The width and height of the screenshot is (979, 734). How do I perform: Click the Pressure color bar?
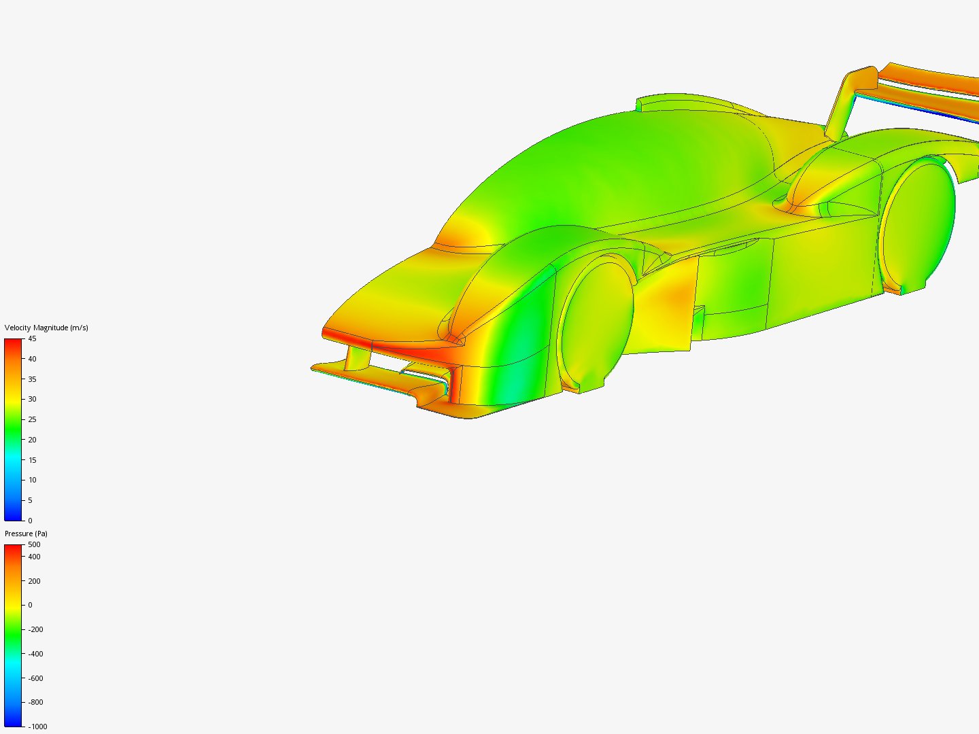[x=13, y=635]
